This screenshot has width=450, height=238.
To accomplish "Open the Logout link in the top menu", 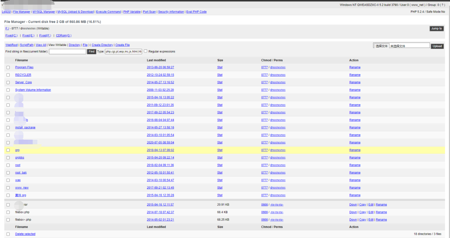I will pyautogui.click(x=6, y=12).
